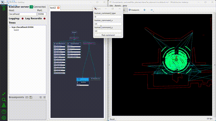216x121 pixels.
Task: Click the blue plus add tool icon
Action: tap(144, 10)
